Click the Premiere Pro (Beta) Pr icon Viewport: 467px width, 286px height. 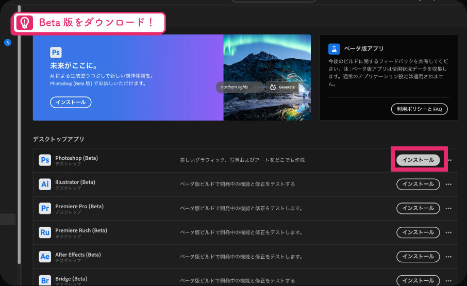click(x=45, y=208)
